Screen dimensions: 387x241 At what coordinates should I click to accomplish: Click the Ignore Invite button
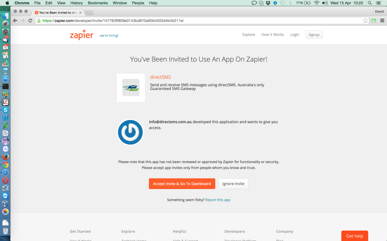click(x=233, y=184)
